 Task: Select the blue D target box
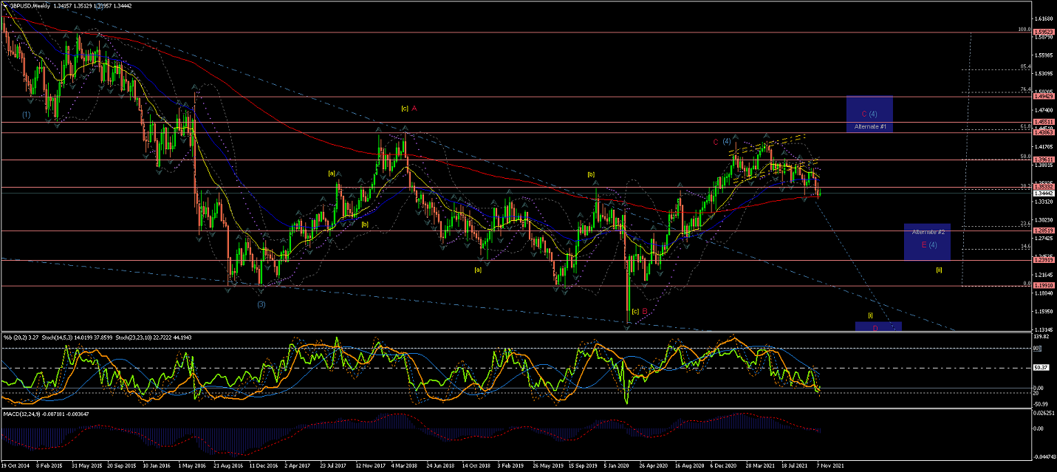pos(878,326)
